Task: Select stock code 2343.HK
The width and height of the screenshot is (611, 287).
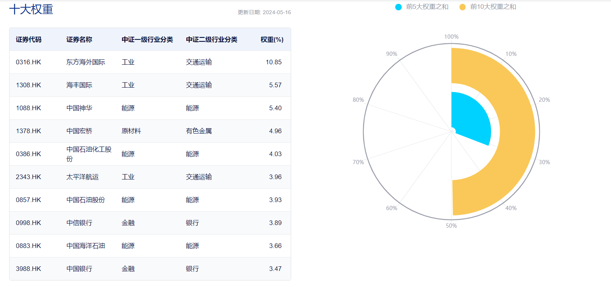Action: (x=28, y=177)
